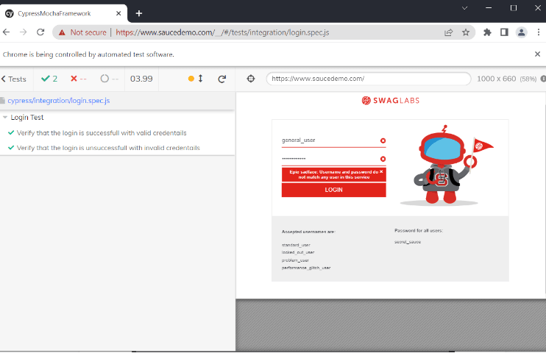Toggle auto-scrolling with the orange dot arrow
The image size is (546, 353).
click(195, 79)
